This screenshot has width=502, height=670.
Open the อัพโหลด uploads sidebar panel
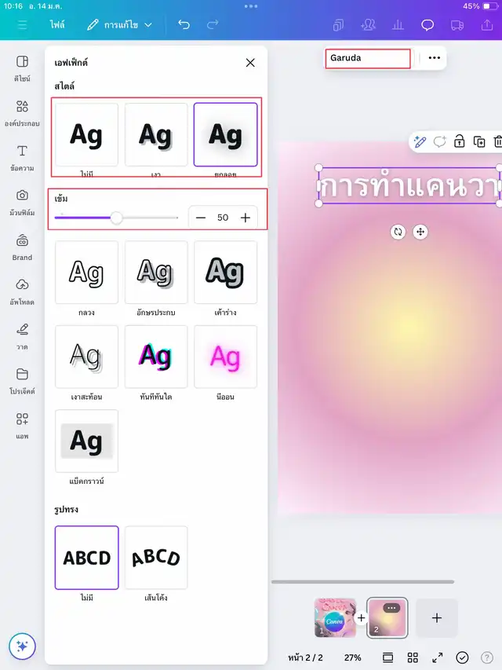click(x=22, y=291)
